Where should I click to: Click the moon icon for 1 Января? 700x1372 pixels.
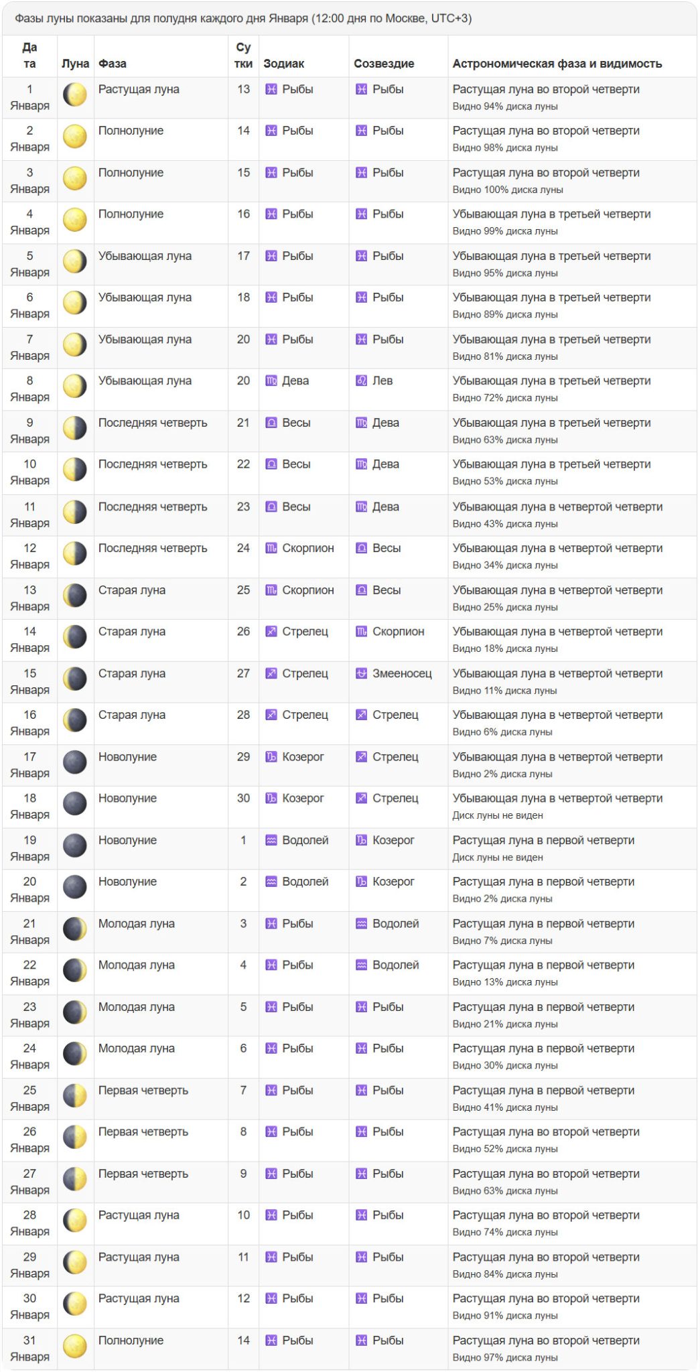75,94
